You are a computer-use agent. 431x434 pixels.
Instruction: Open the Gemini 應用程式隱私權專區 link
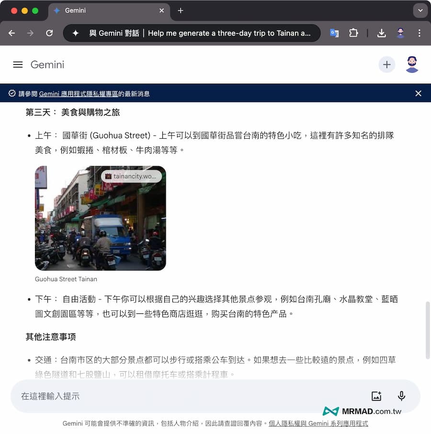click(79, 94)
